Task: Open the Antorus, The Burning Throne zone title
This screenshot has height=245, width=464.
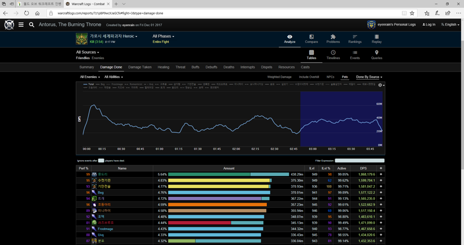Action: (x=70, y=24)
